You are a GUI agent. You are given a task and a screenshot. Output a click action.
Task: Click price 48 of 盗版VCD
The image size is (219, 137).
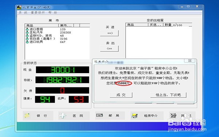tap(62, 36)
